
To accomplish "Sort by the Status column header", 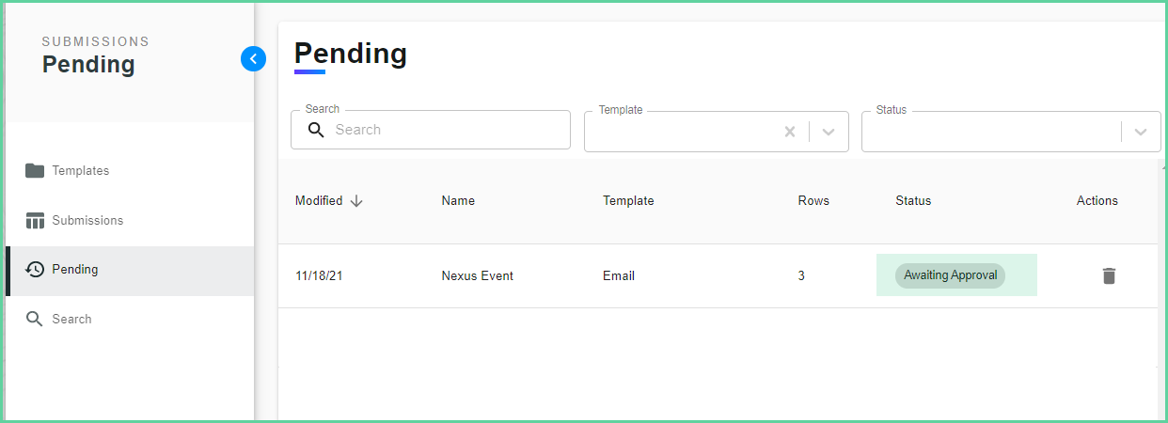I will (913, 200).
